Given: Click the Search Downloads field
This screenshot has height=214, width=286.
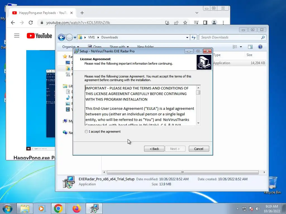Looking at the screenshot, I should pos(230,37).
